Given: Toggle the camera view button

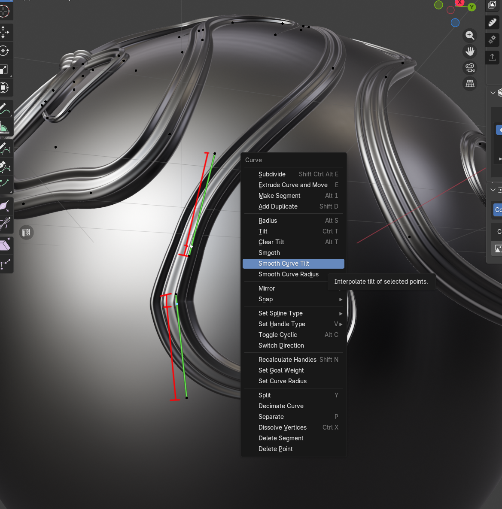Looking at the screenshot, I should [x=470, y=67].
